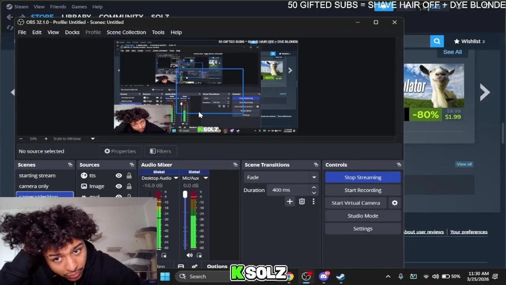The height and width of the screenshot is (285, 506).
Task: Toggle audio mixer layout icon
Action: [181, 266]
